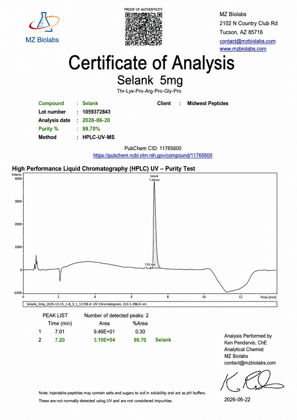Click the Analysis Performed by line
Viewport: 297px width, 420px height.
point(248,336)
